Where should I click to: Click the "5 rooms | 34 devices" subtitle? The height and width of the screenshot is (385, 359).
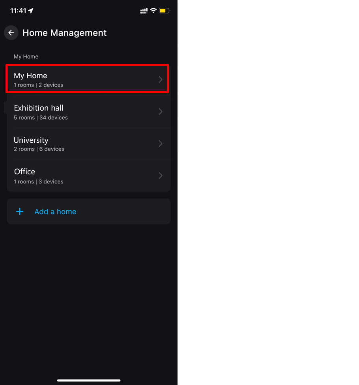coord(41,117)
